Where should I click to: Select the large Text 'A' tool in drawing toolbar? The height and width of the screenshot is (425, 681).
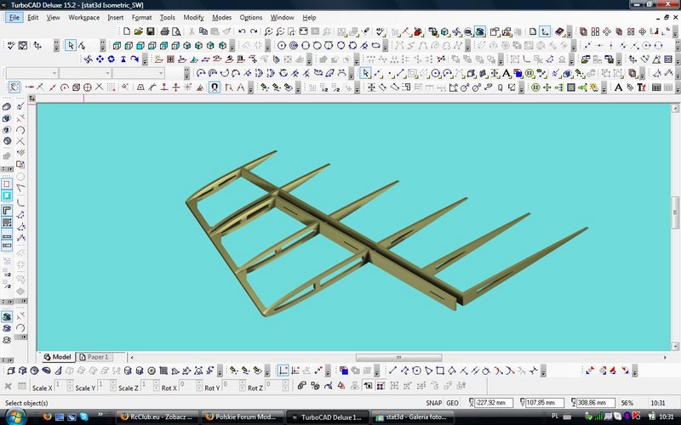pos(506,73)
